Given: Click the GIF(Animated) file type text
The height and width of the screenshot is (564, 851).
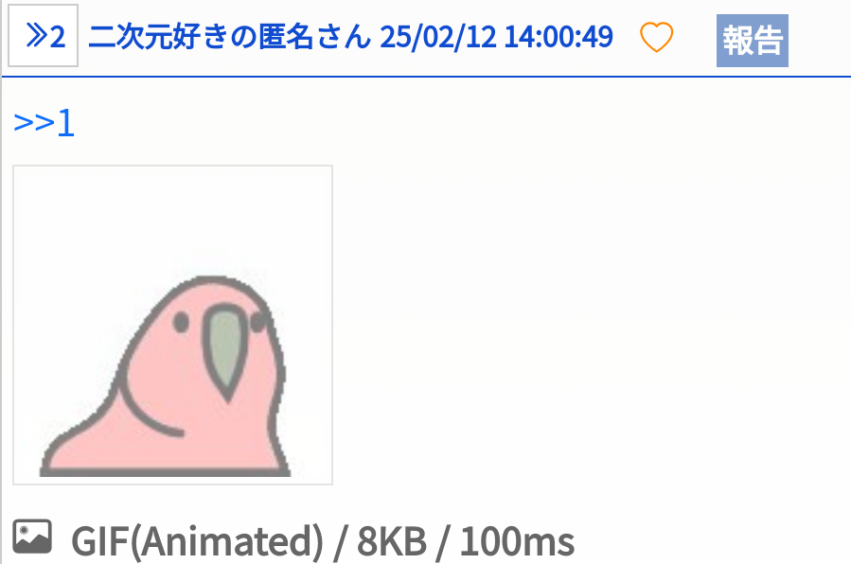Looking at the screenshot, I should click(x=198, y=541).
